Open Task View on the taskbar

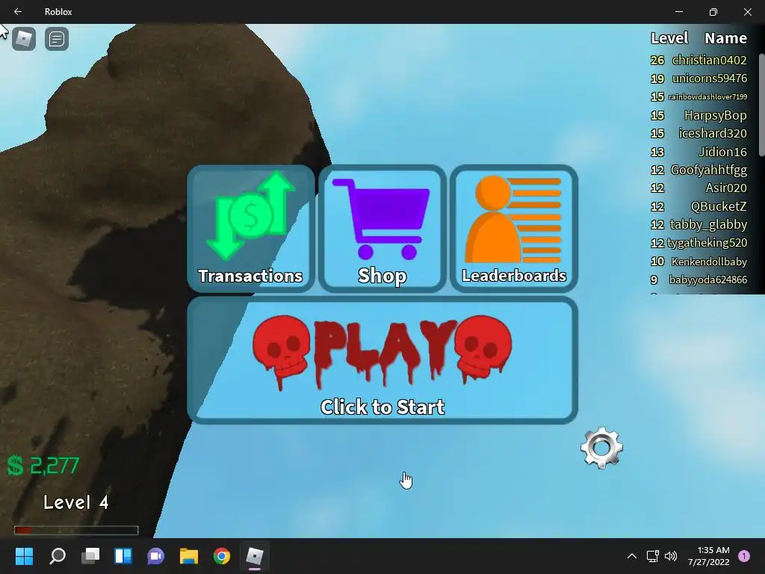point(90,556)
